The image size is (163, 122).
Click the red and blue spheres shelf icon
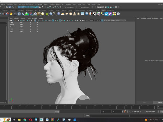click(x=7, y=14)
